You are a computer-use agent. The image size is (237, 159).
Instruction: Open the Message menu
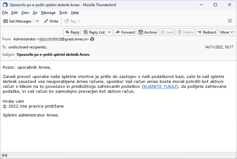48,13
